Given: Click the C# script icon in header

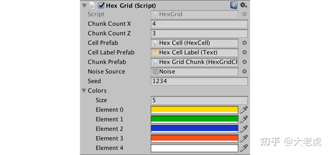Looking at the screenshot, I should click(92, 5).
